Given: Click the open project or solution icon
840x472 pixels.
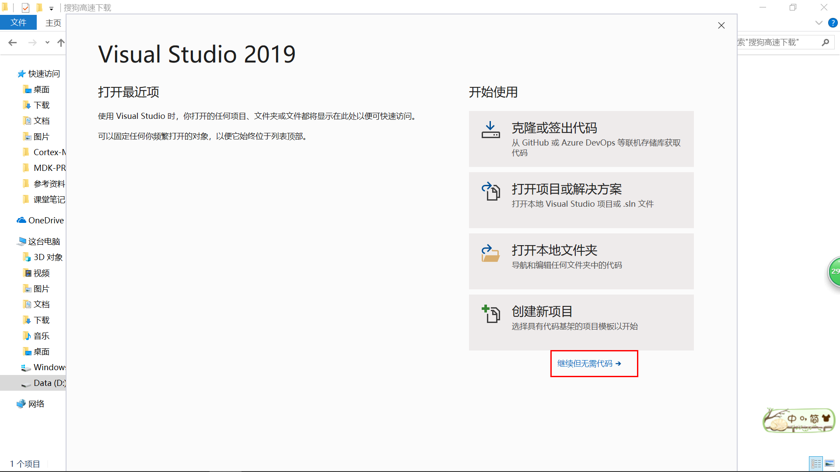Looking at the screenshot, I should 490,191.
